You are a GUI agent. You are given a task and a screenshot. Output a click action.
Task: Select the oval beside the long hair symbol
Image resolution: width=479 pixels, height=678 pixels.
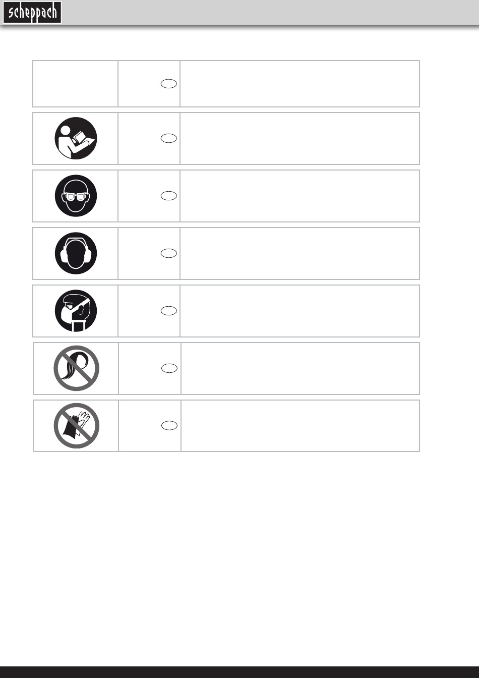(x=169, y=369)
